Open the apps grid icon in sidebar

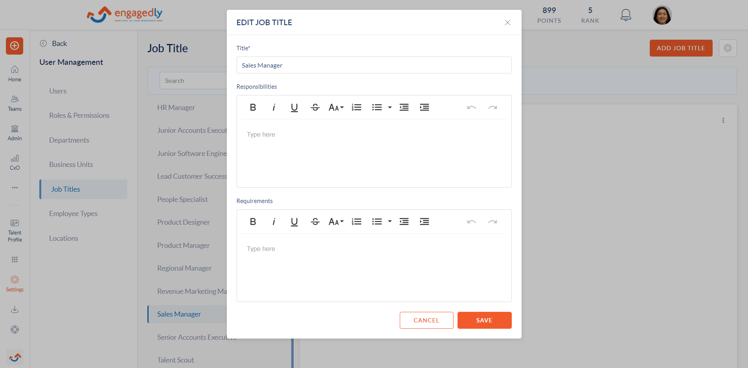point(15,260)
